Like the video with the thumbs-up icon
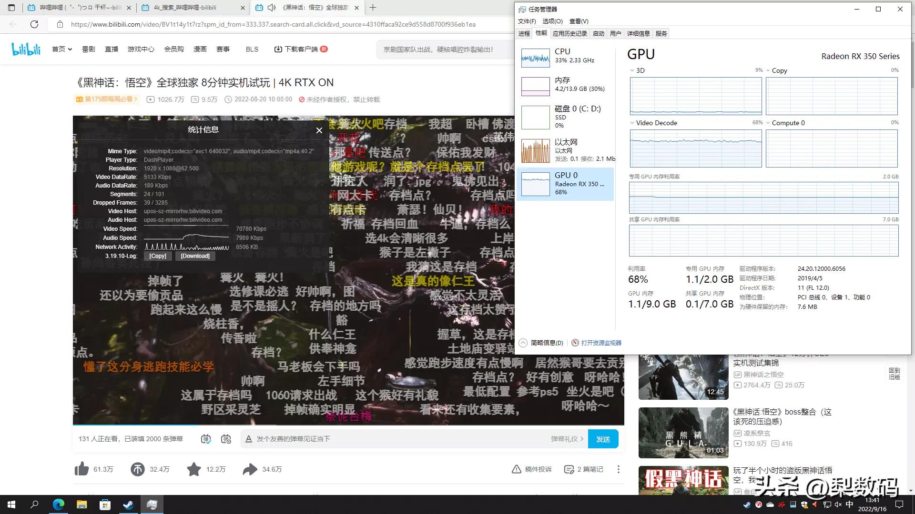The width and height of the screenshot is (915, 514). 81,469
